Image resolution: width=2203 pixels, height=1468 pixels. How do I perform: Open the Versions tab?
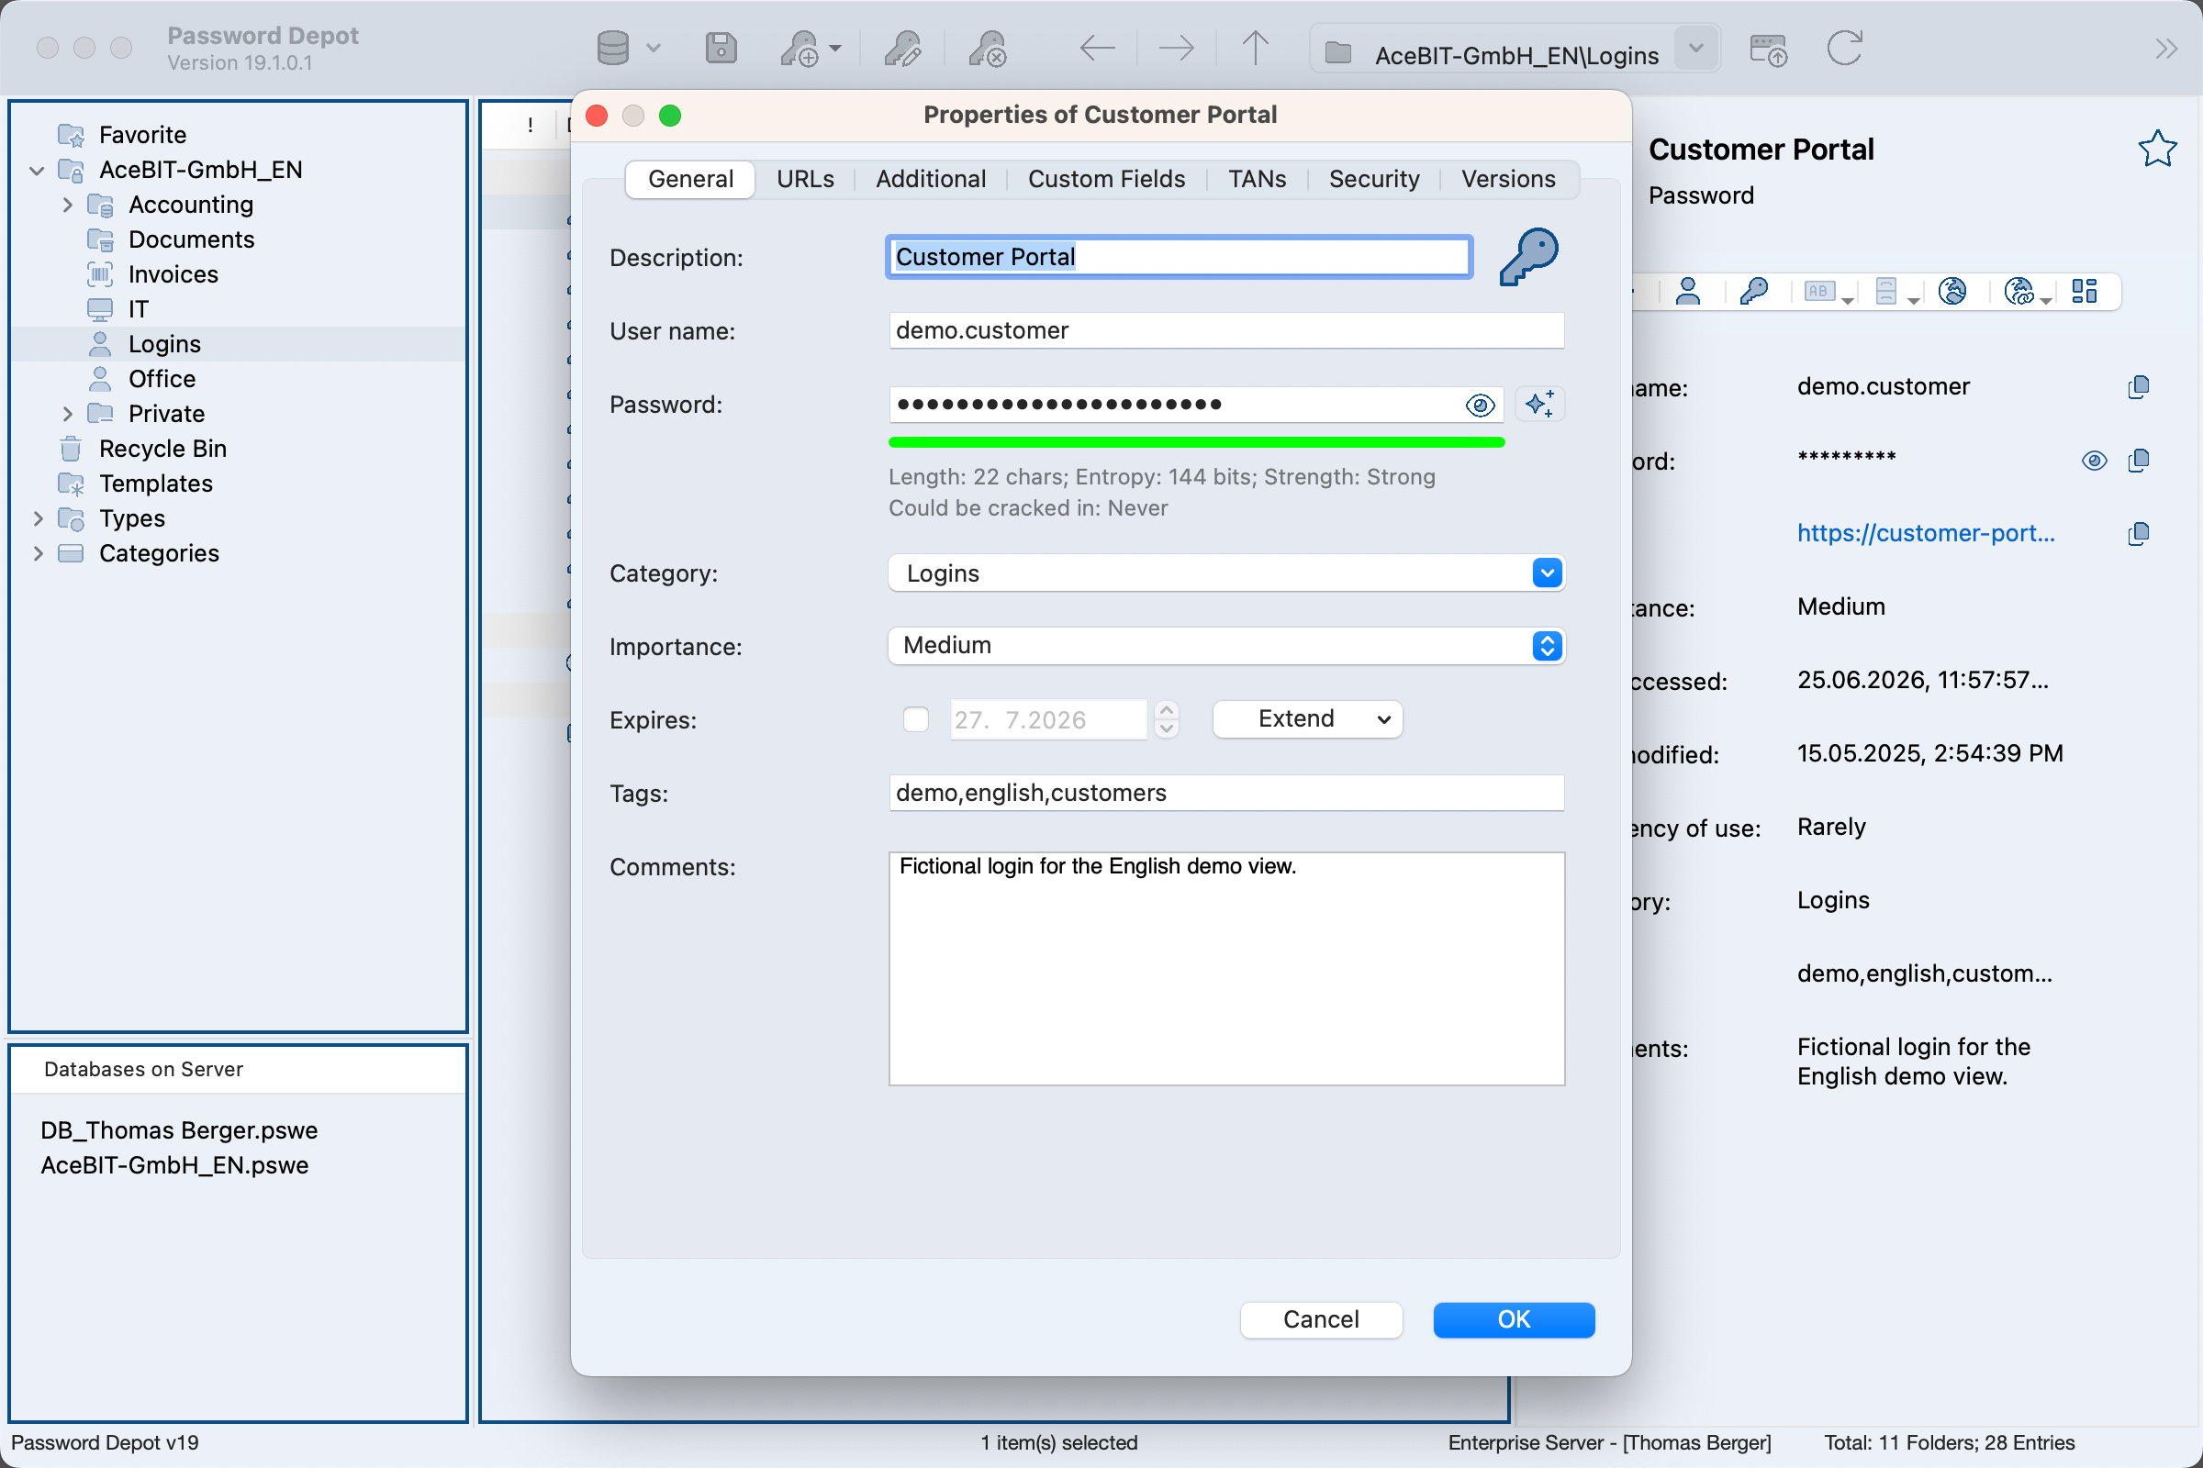click(x=1508, y=179)
